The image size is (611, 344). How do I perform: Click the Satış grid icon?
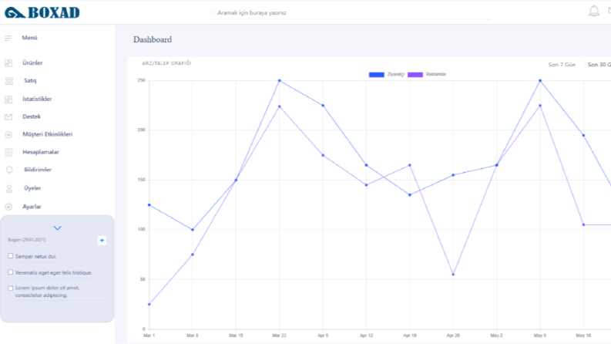click(x=9, y=81)
